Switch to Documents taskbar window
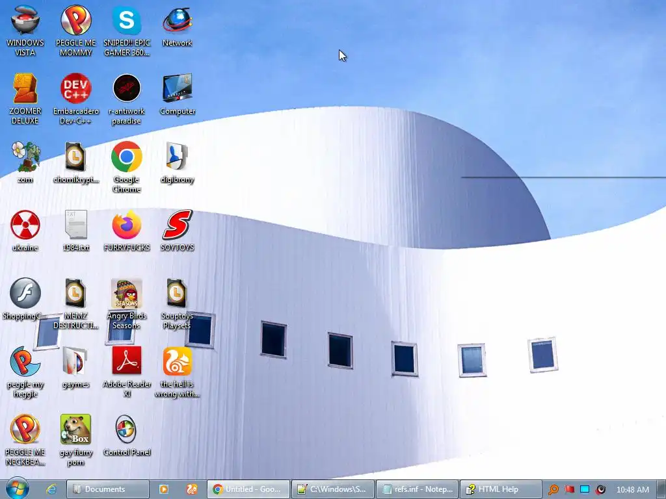This screenshot has width=666, height=499. tap(108, 489)
